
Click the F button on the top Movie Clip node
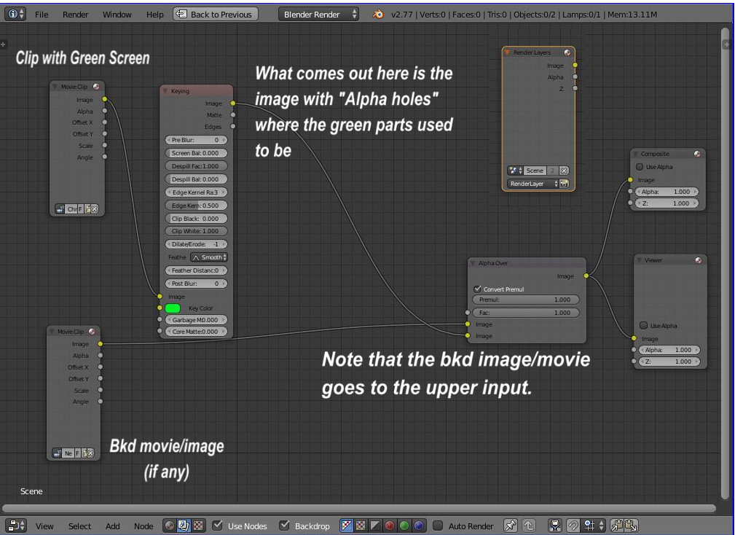(x=81, y=209)
